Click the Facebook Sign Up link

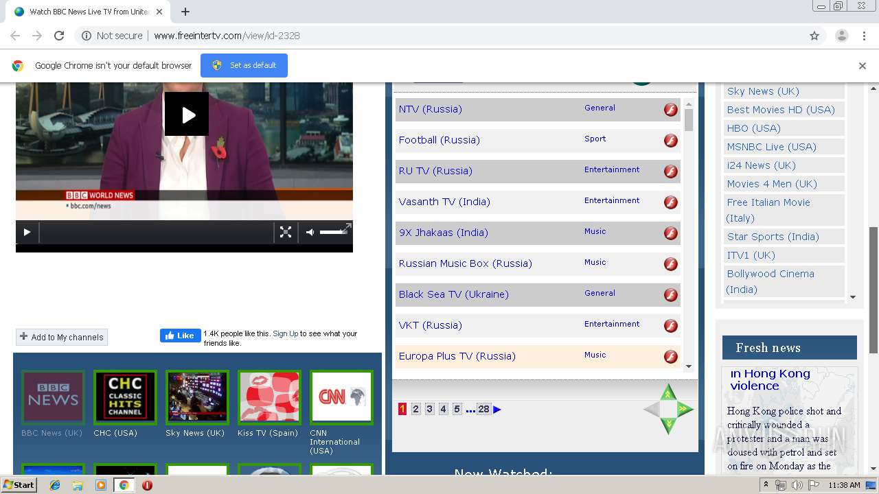(285, 333)
